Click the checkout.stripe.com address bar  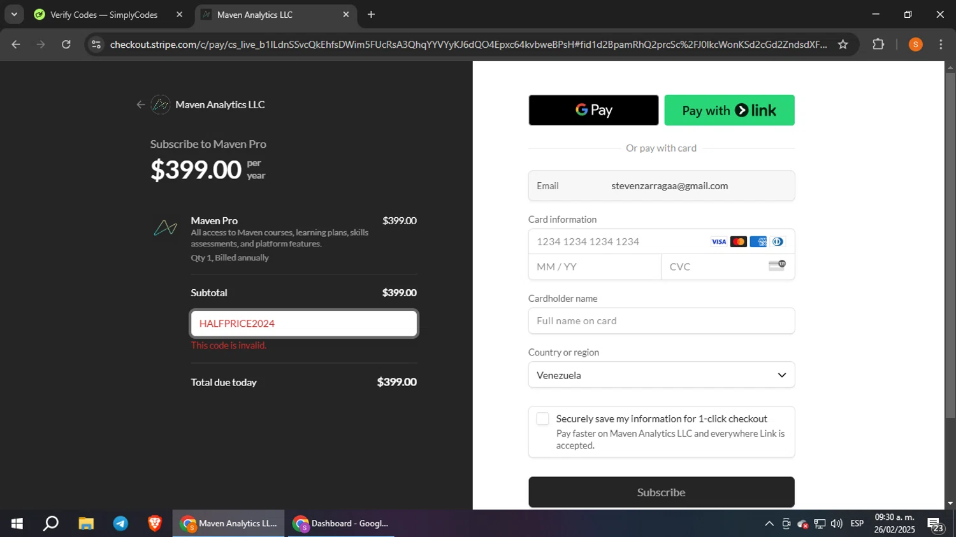(x=468, y=44)
